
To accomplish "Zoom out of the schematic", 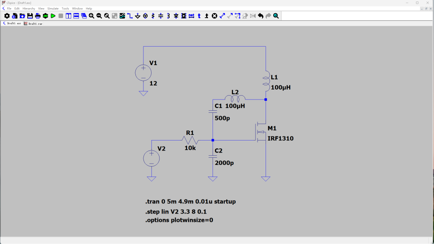I will coord(99,16).
